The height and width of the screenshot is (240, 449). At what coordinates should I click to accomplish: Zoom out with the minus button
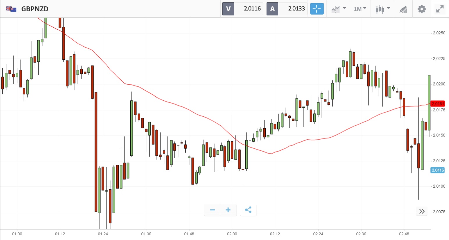point(212,210)
